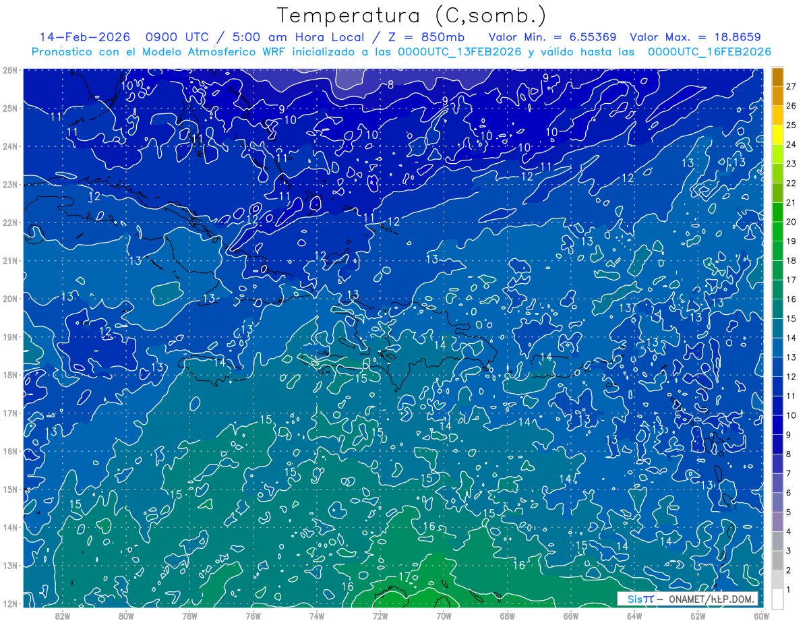
Task: Click the '17' contour label near Venezuela coast
Action: [x=404, y=576]
